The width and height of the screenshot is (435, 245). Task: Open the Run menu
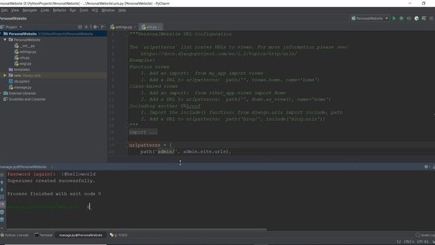pos(73,10)
